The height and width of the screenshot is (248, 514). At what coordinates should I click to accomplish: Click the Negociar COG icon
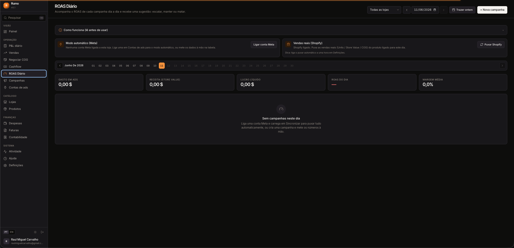click(5, 60)
